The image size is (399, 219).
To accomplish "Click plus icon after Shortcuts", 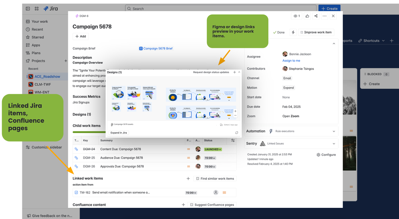I will click(x=392, y=41).
